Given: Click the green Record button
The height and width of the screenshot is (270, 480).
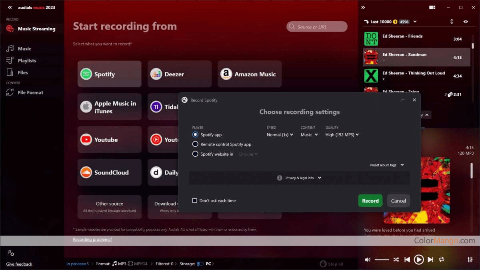Looking at the screenshot, I should coord(370,201).
